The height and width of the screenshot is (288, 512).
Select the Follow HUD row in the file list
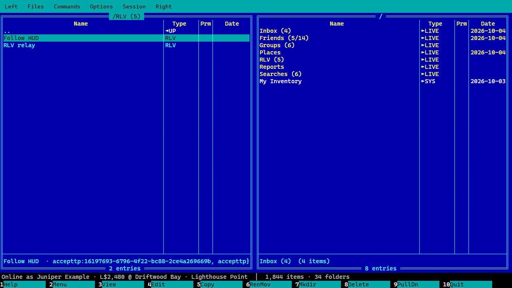click(x=126, y=38)
